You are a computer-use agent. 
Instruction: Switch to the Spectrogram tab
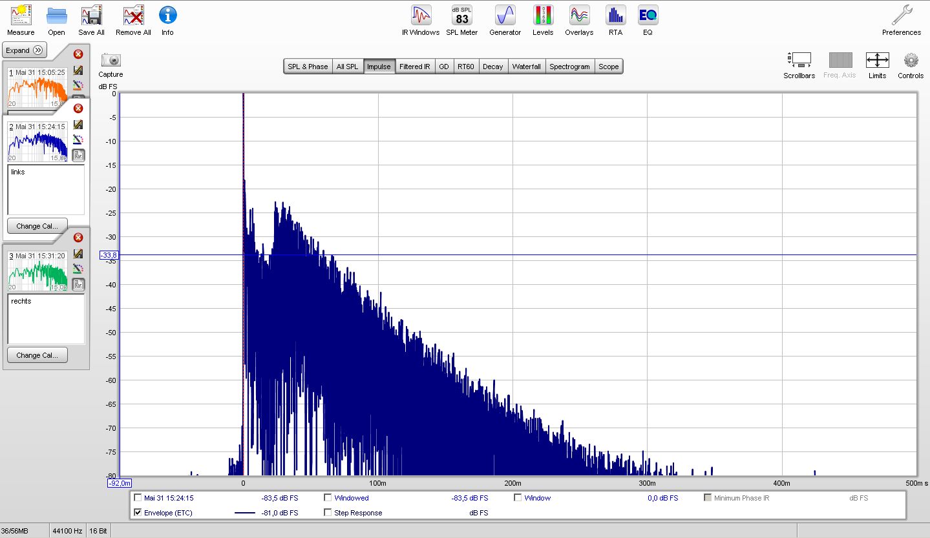tap(569, 67)
